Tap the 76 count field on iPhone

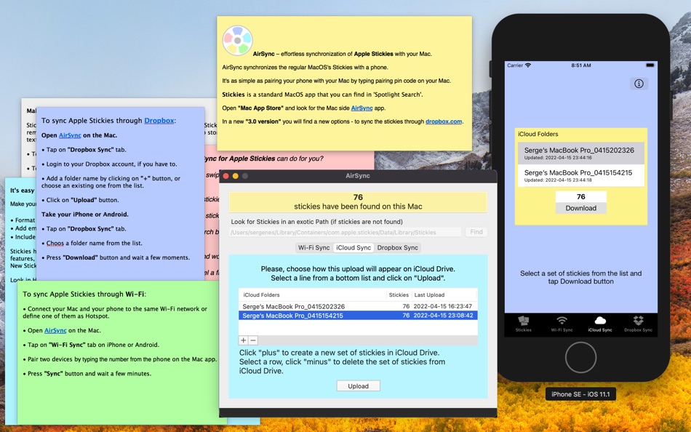[581, 196]
